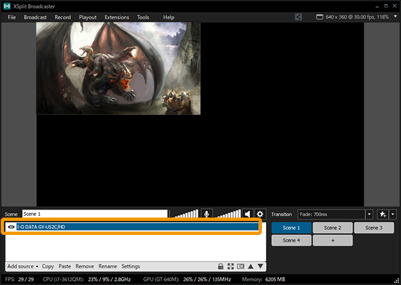Move source up with up arrow
This screenshot has height=285, width=401.
click(250, 266)
